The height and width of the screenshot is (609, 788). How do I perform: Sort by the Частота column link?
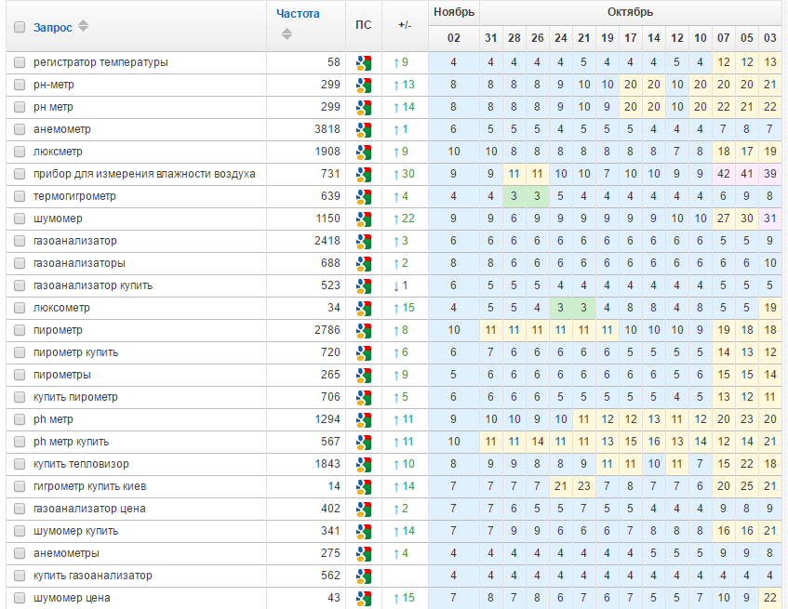(298, 14)
